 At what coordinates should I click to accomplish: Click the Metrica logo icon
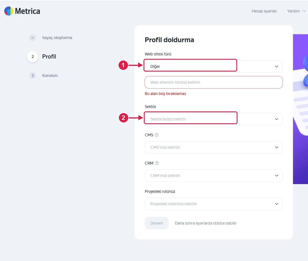point(9,11)
